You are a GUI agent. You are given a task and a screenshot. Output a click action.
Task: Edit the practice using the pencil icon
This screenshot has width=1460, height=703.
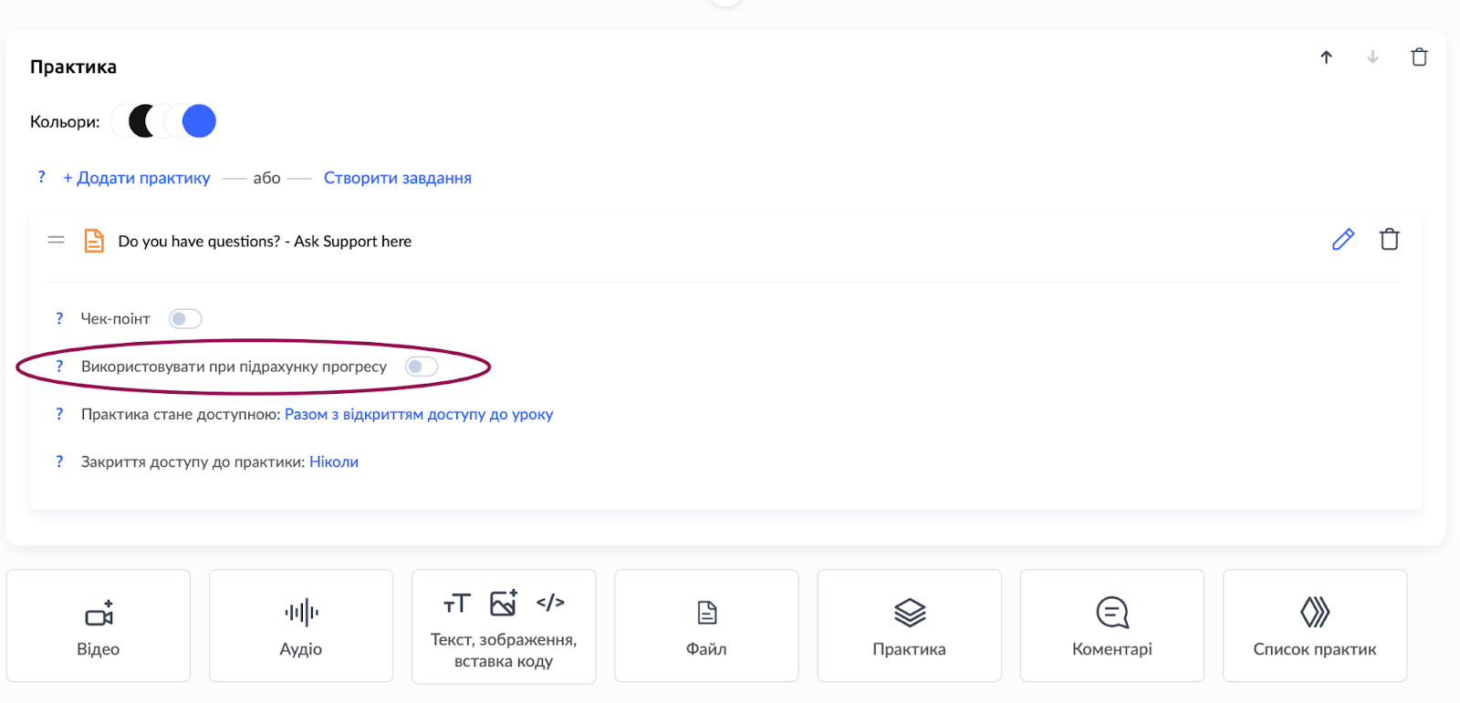[x=1343, y=240]
